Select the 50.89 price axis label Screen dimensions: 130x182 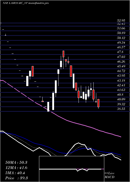point(121,33)
